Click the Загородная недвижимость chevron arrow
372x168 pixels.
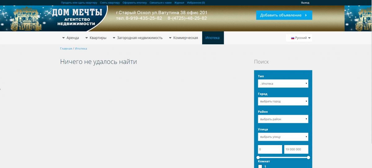[x=114, y=38]
